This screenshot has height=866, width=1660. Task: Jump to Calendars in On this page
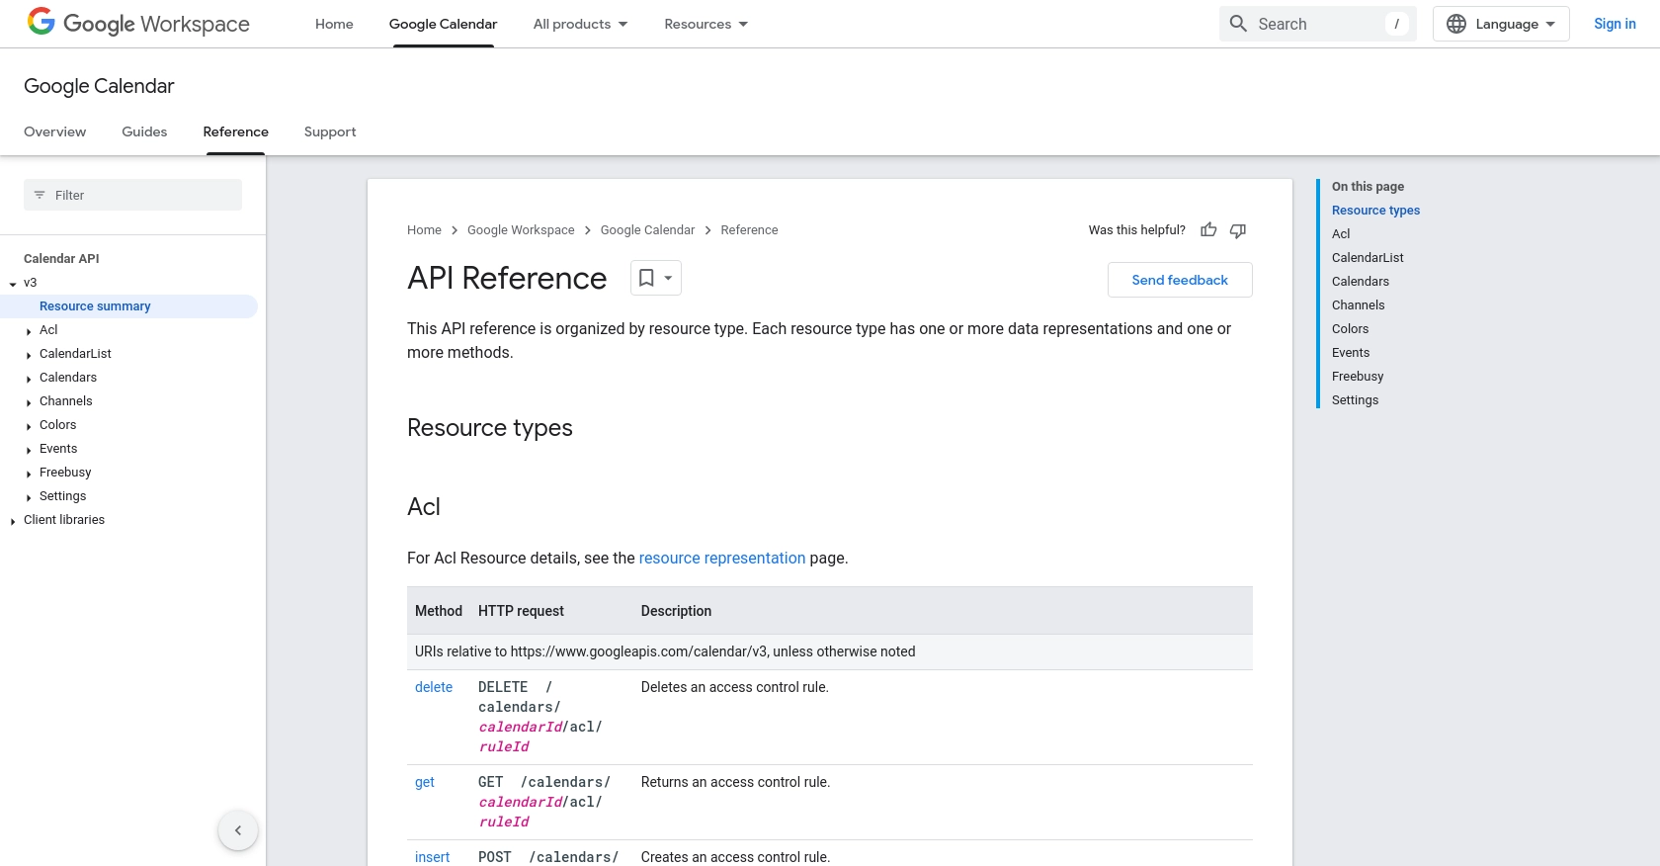[x=1361, y=282]
